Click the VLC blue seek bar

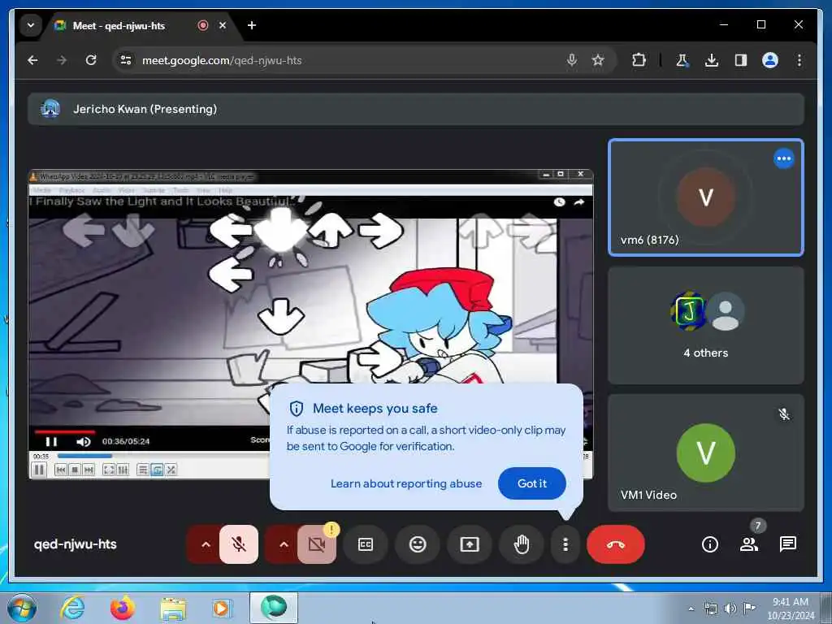84,456
